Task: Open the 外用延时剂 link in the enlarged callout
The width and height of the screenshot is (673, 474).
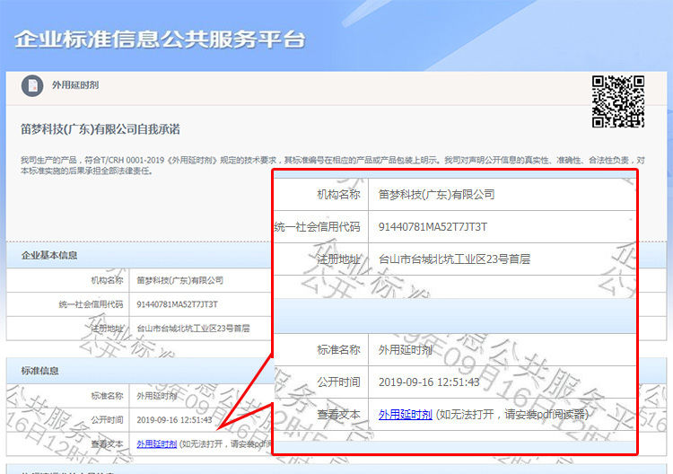Action: point(406,415)
